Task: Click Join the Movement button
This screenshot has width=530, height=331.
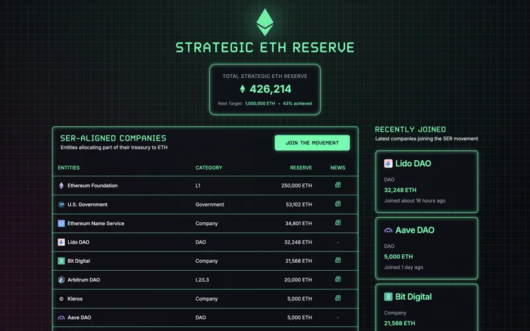Action: 312,143
